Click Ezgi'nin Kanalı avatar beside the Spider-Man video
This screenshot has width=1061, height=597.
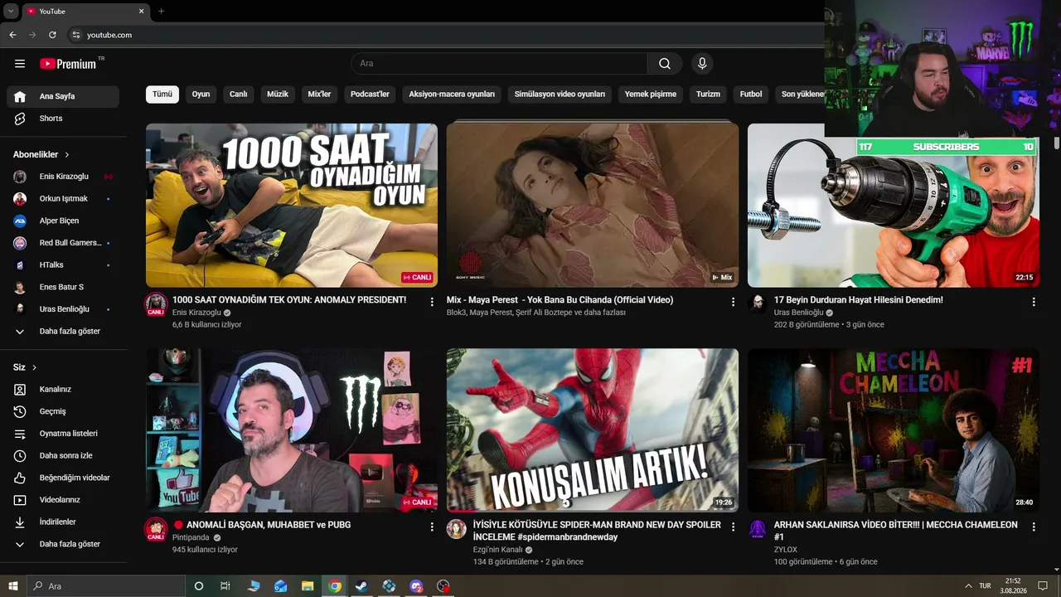[457, 529]
